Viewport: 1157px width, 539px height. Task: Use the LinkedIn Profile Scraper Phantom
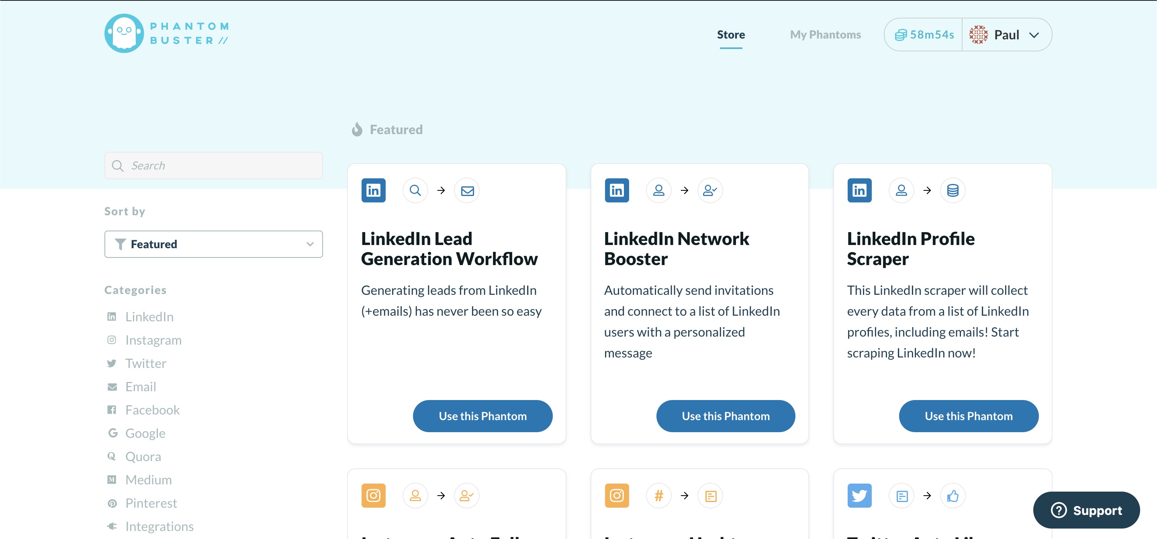click(968, 416)
